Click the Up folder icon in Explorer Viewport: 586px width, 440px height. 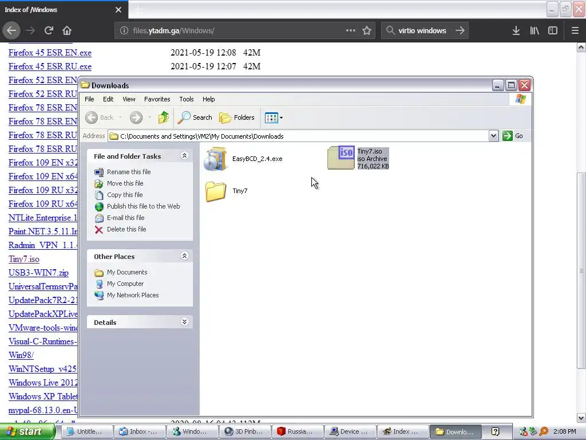tap(163, 117)
